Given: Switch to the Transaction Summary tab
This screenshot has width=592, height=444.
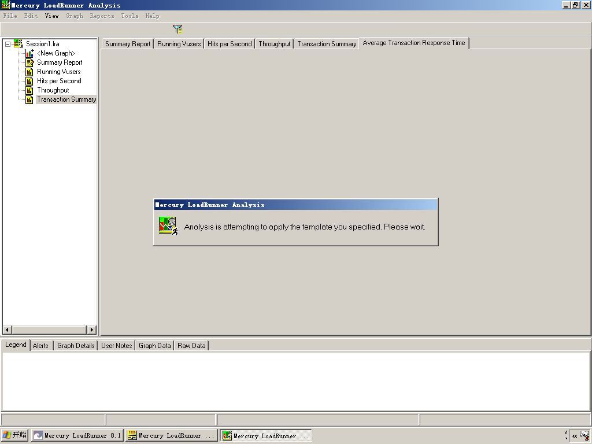Looking at the screenshot, I should [327, 44].
